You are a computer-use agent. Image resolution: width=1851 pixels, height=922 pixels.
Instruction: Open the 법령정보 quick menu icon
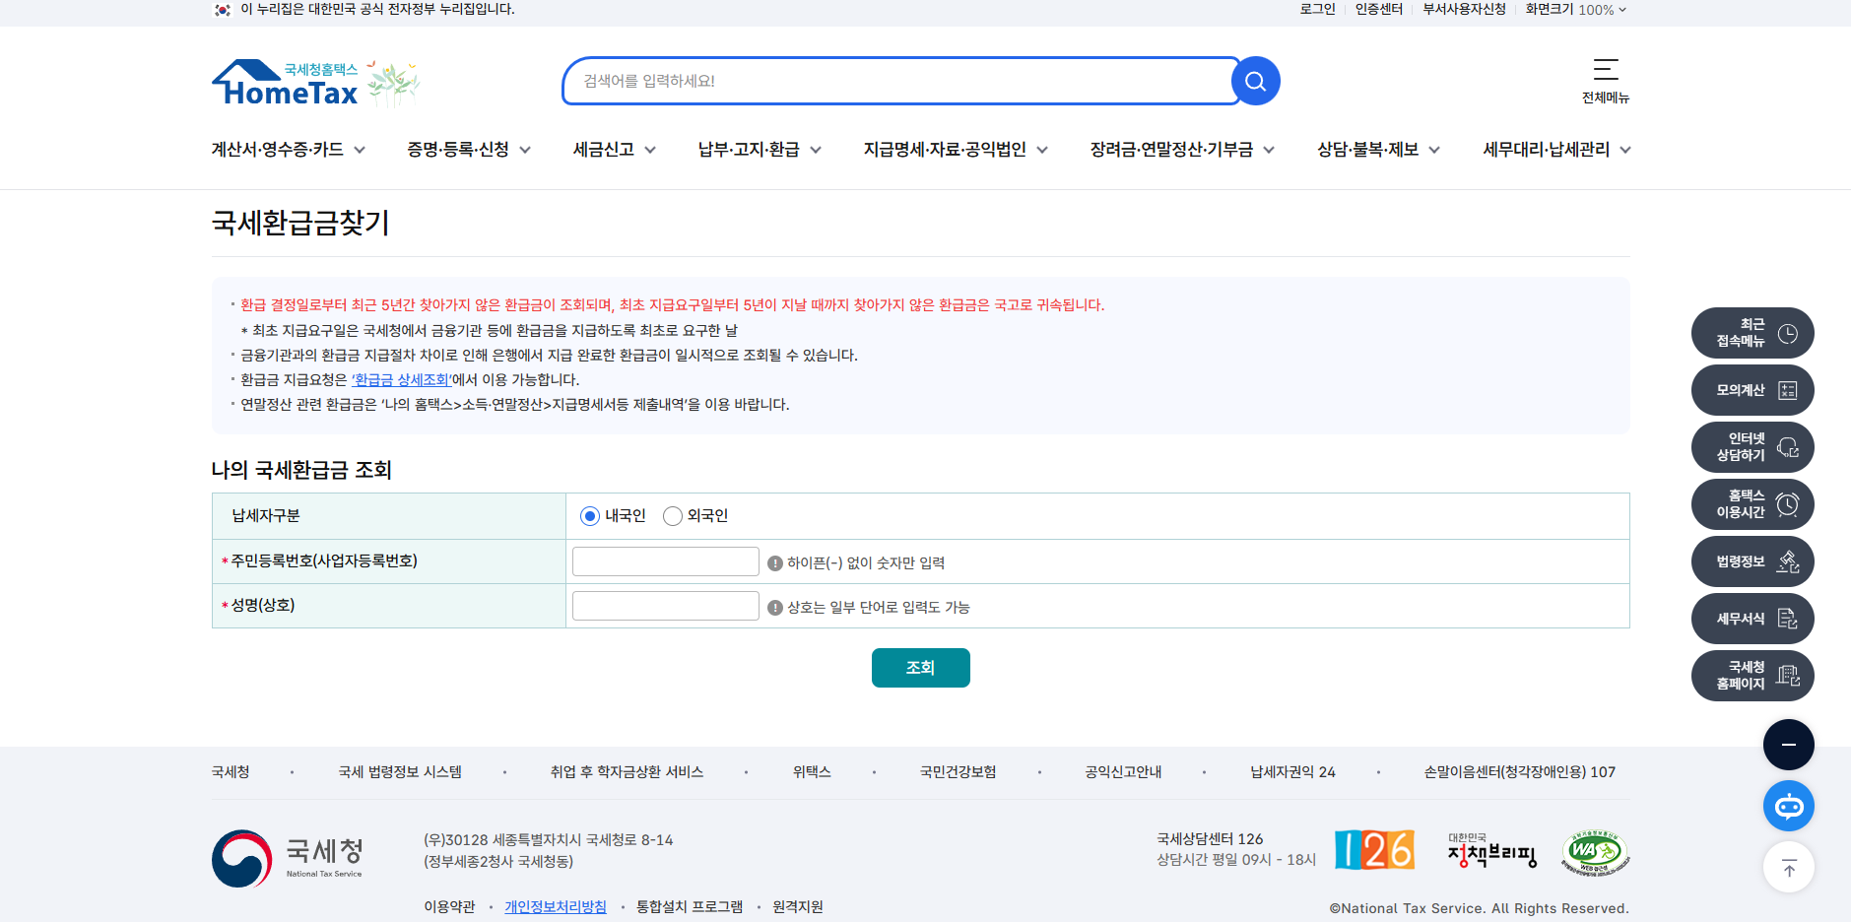1751,560
